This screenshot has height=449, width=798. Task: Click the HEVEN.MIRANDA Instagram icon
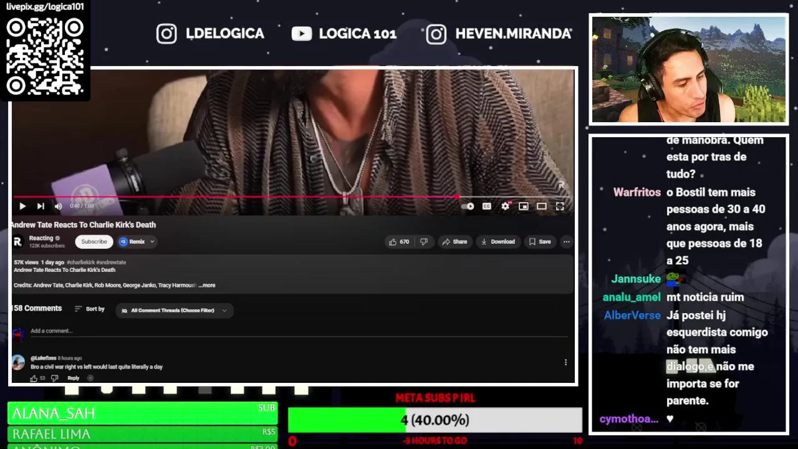pyautogui.click(x=436, y=34)
